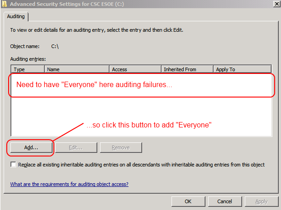Confirm with the OK button
The height and width of the screenshot is (210, 281).
point(188,201)
